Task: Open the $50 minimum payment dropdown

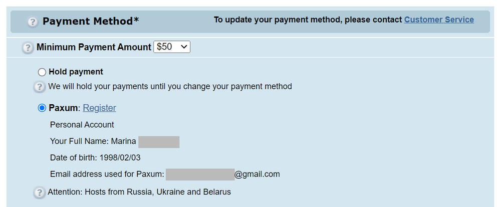Action: pyautogui.click(x=172, y=47)
